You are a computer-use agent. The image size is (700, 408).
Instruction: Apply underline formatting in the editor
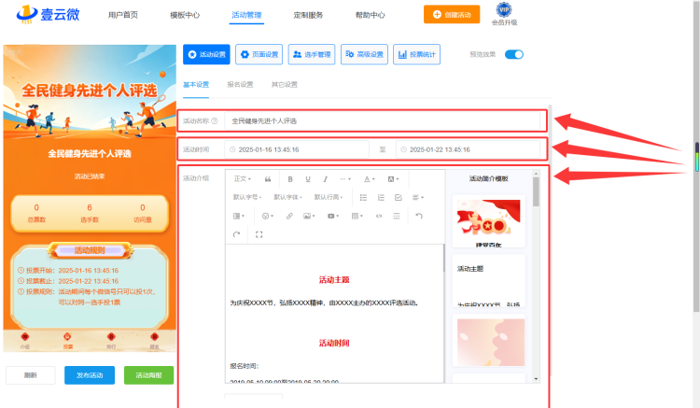[308, 179]
